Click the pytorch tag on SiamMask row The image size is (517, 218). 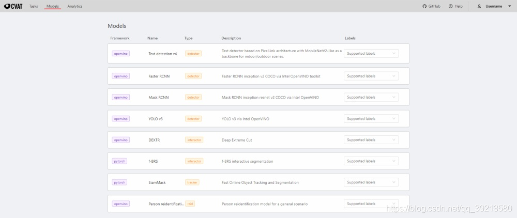[x=119, y=182]
